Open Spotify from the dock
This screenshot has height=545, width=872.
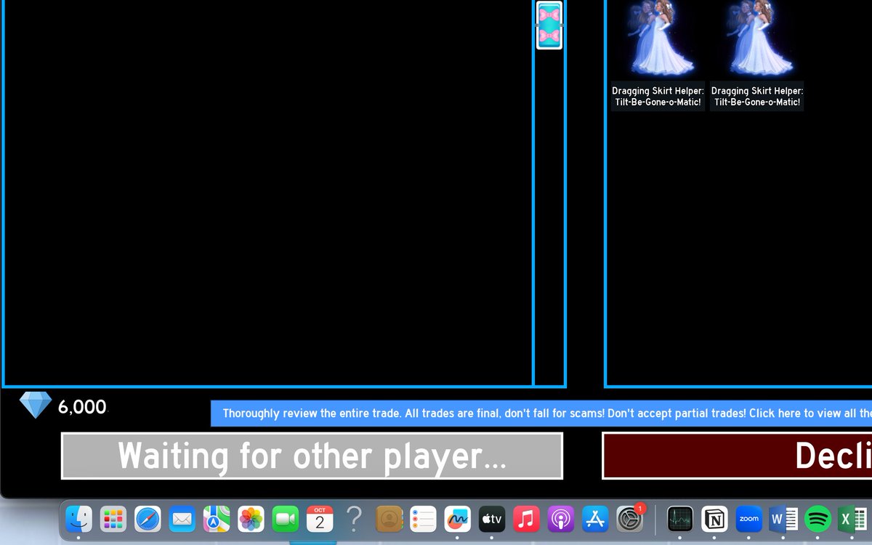[818, 519]
